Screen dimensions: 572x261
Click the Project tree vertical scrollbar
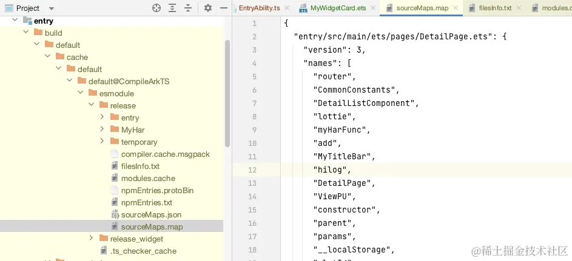(x=227, y=93)
